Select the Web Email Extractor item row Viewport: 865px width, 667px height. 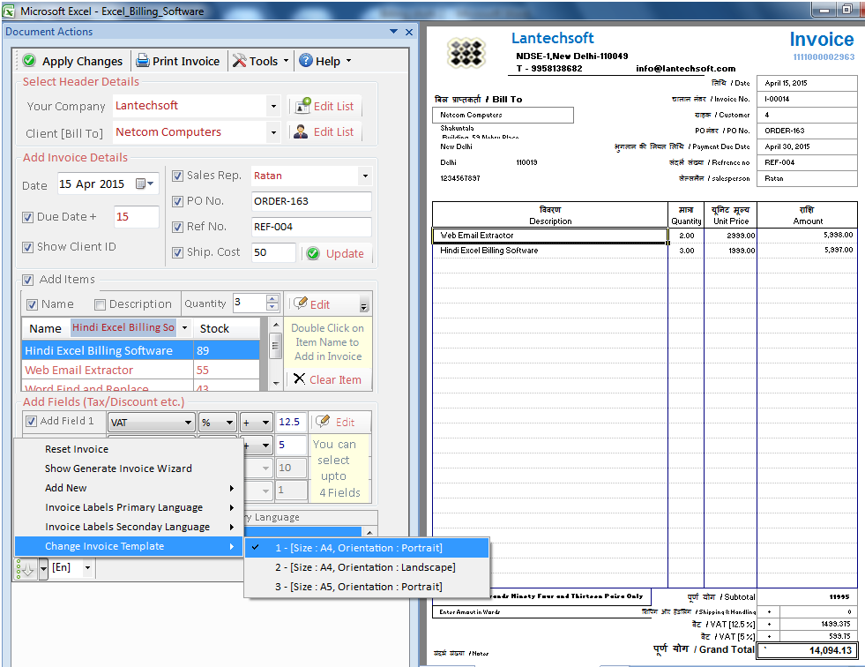click(x=140, y=370)
